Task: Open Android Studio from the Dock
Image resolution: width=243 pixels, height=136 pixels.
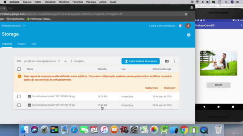Action: [x=164, y=130]
